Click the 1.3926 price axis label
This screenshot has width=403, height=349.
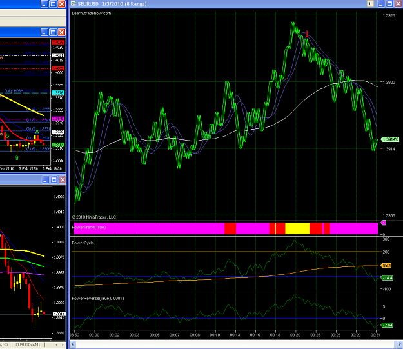(x=389, y=15)
